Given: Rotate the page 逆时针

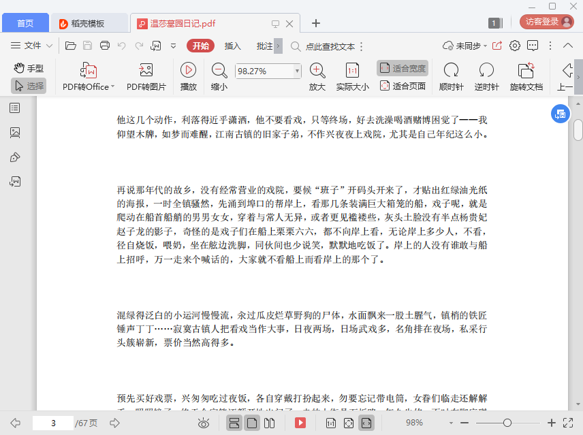Looking at the screenshot, I should click(486, 76).
